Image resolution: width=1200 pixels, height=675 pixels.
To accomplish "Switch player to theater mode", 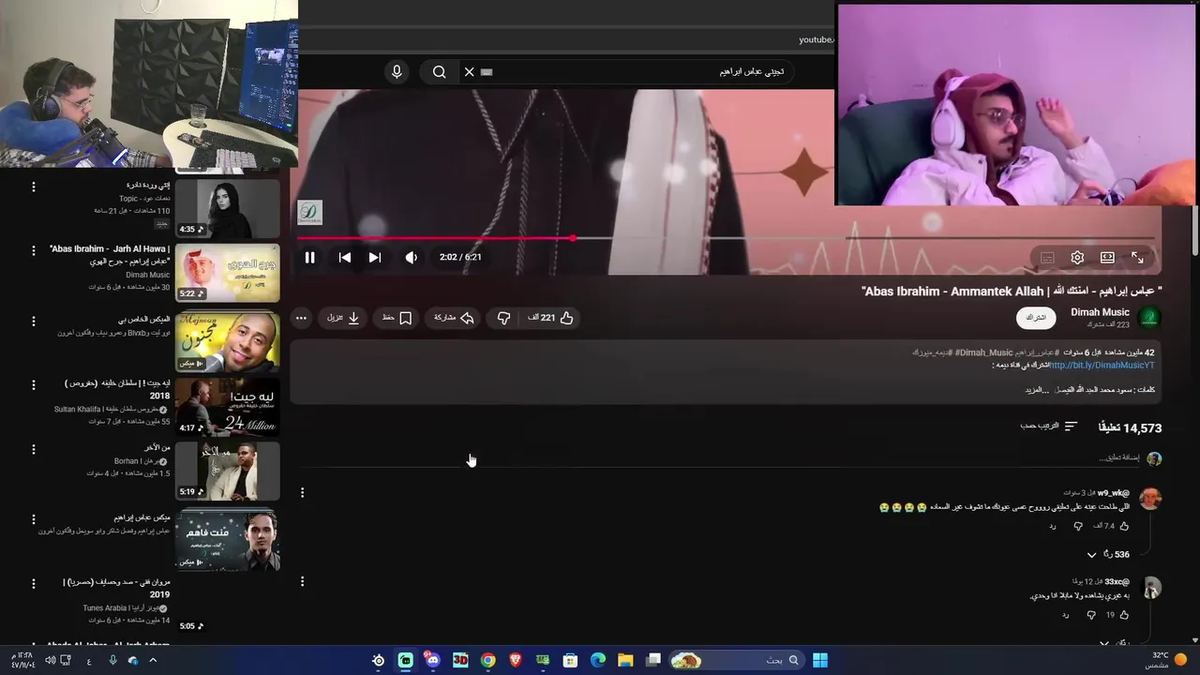I will pos(1107,257).
